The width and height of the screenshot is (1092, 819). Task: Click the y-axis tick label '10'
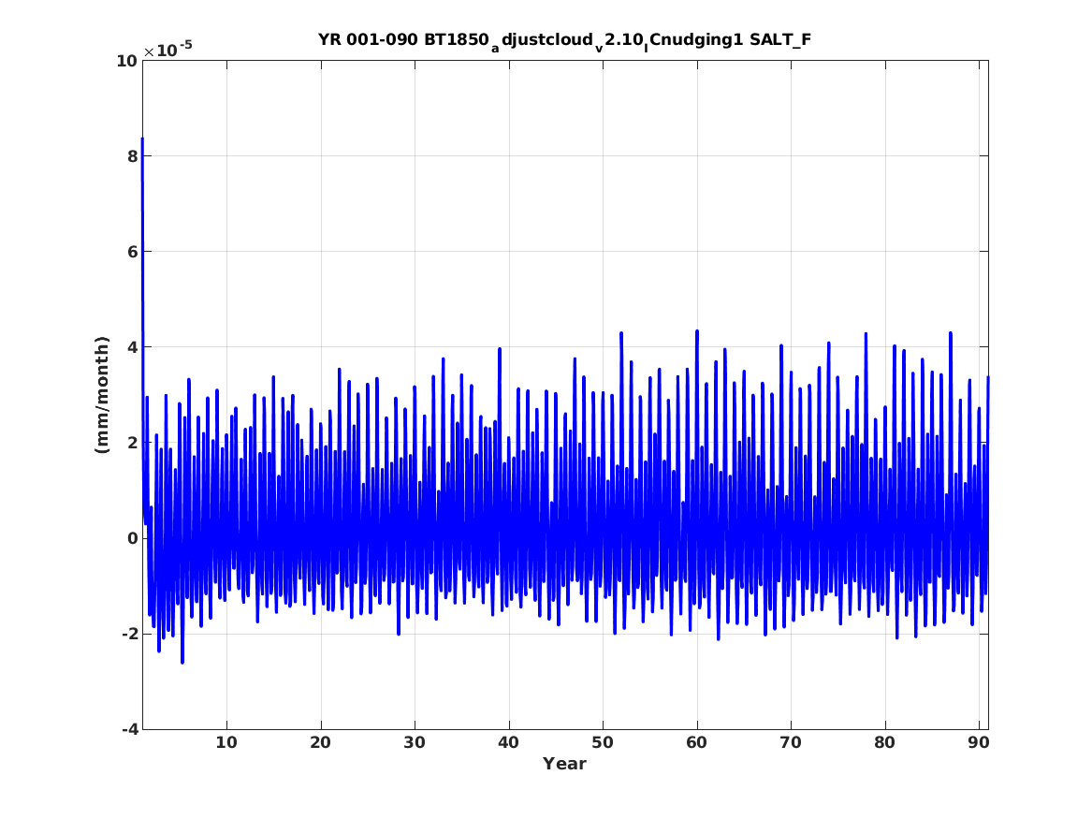[x=126, y=61]
